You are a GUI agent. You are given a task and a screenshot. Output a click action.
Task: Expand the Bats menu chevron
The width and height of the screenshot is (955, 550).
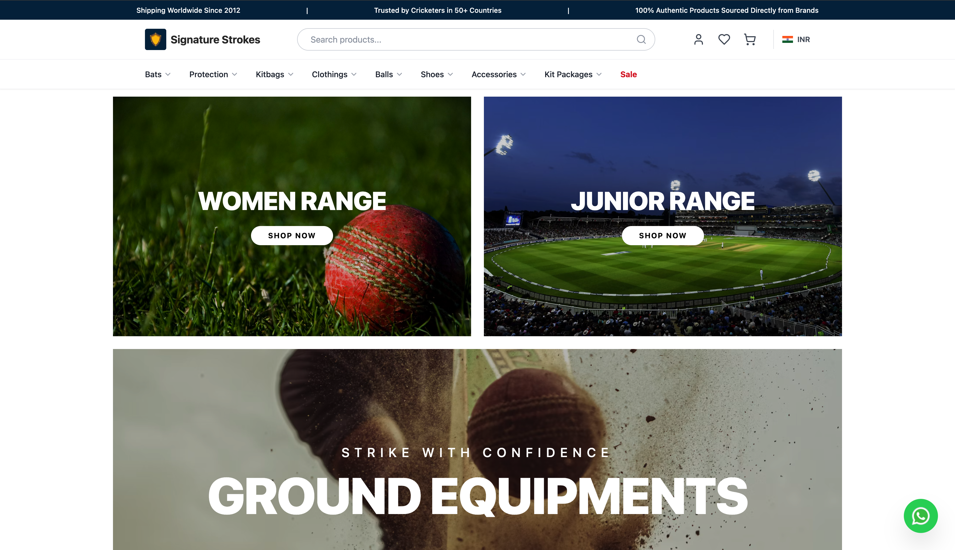(x=168, y=75)
